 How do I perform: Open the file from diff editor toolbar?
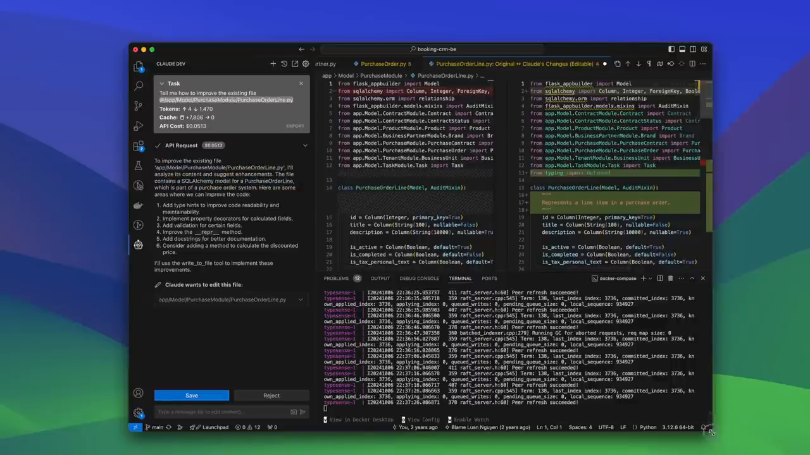pyautogui.click(x=618, y=64)
